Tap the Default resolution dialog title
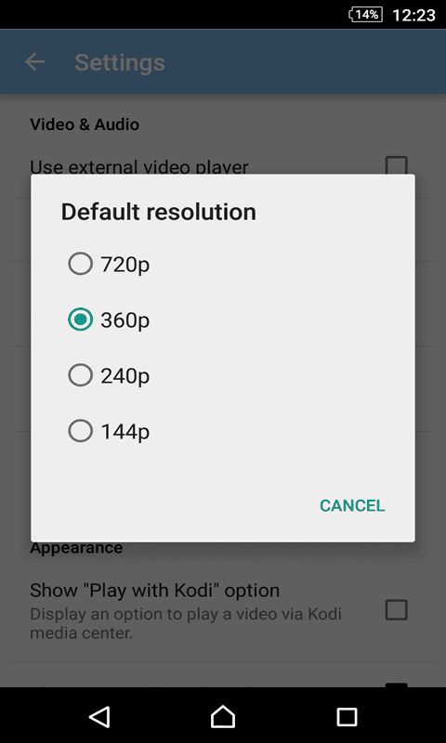Viewport: 446px width, 743px height. tap(159, 212)
